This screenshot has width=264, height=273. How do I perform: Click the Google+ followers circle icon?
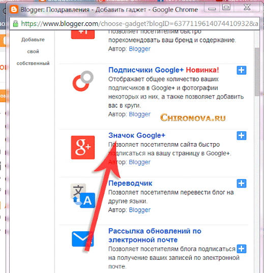click(x=83, y=81)
